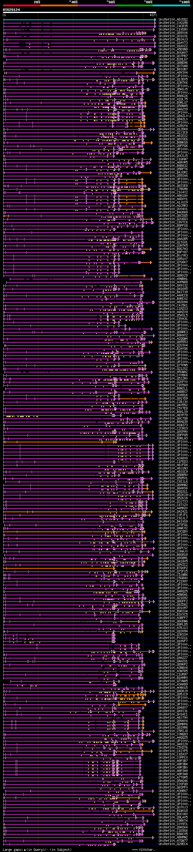
Task: Open hit UniRef100_Q84ZL0-2
Action: coord(175,116)
